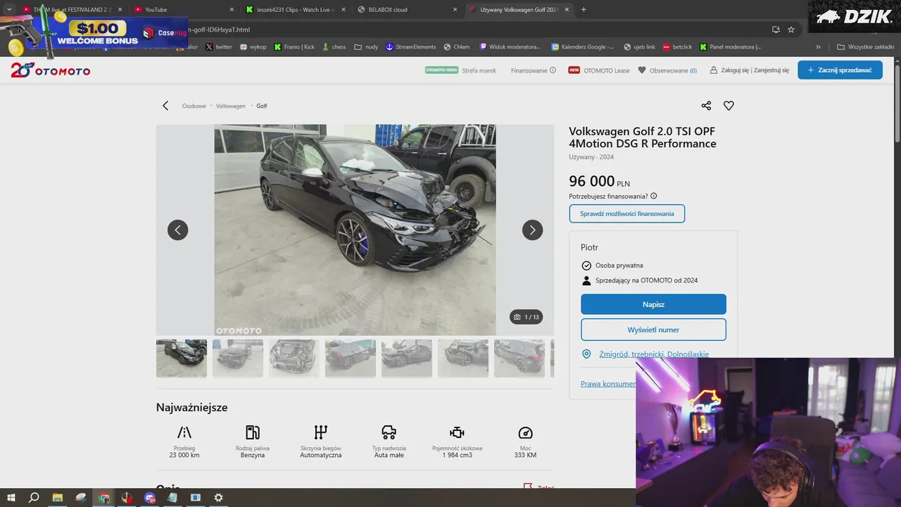Close the BELABOX cloud tab

(455, 10)
